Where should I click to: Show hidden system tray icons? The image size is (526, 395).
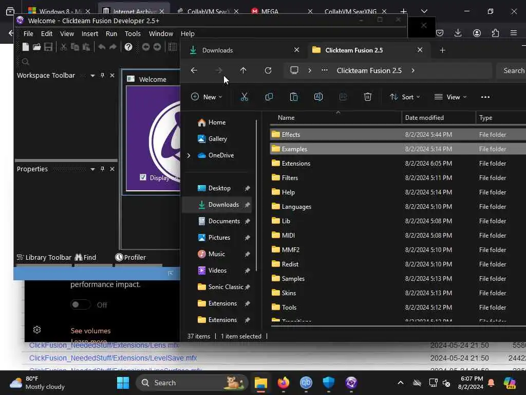point(401,383)
